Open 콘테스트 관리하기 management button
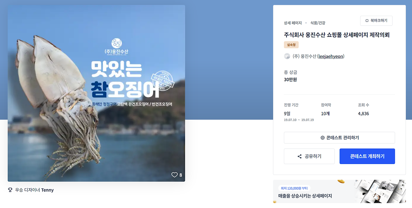The height and width of the screenshot is (208, 412). click(339, 138)
